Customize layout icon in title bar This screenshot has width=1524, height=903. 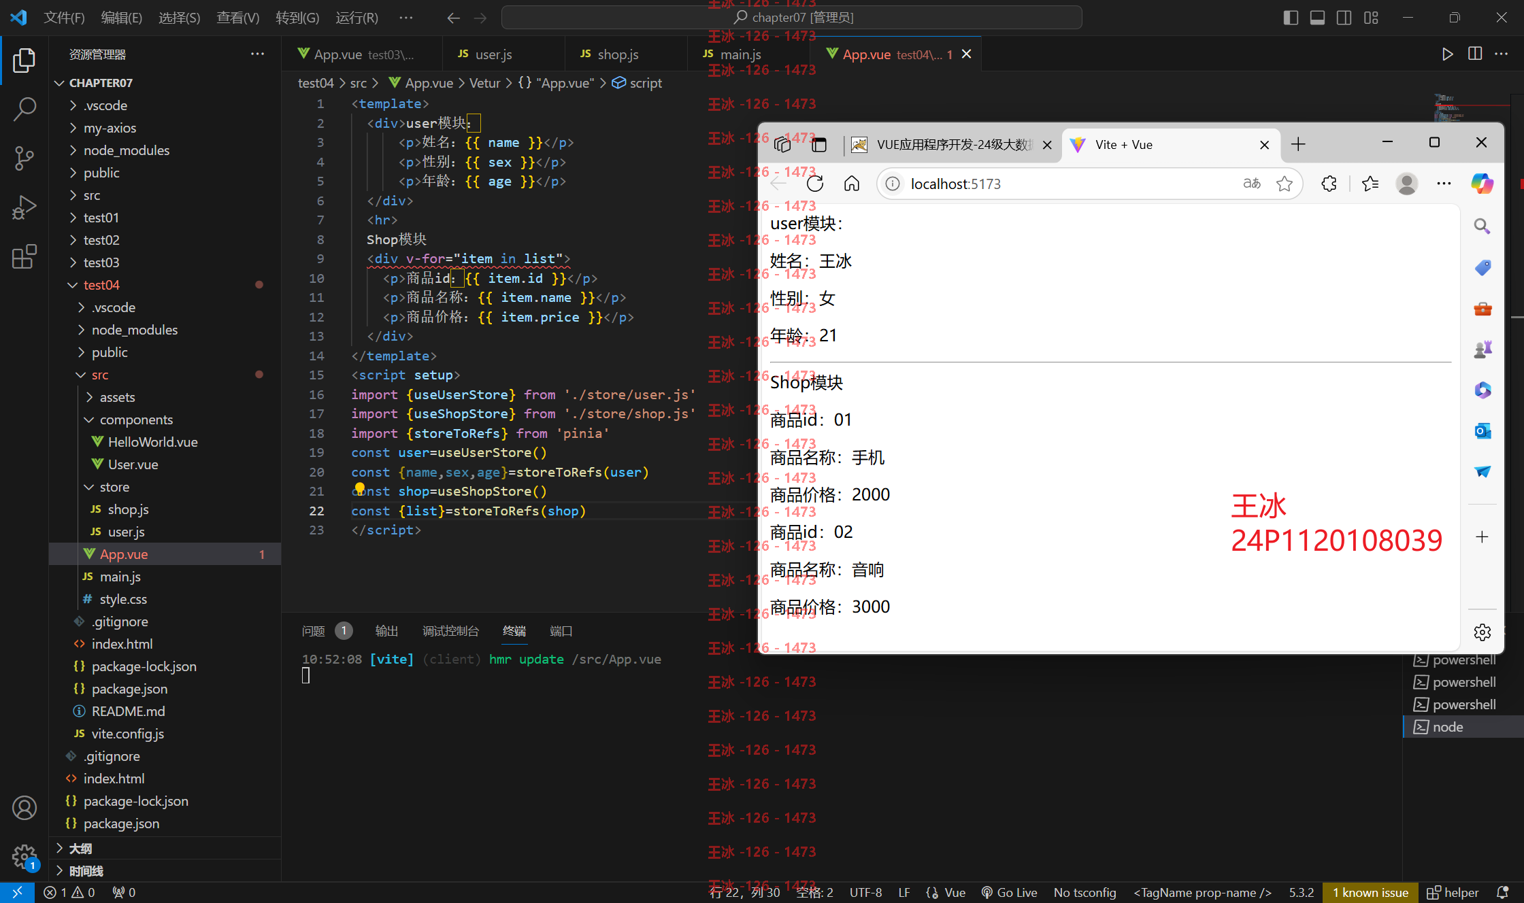[x=1371, y=18]
